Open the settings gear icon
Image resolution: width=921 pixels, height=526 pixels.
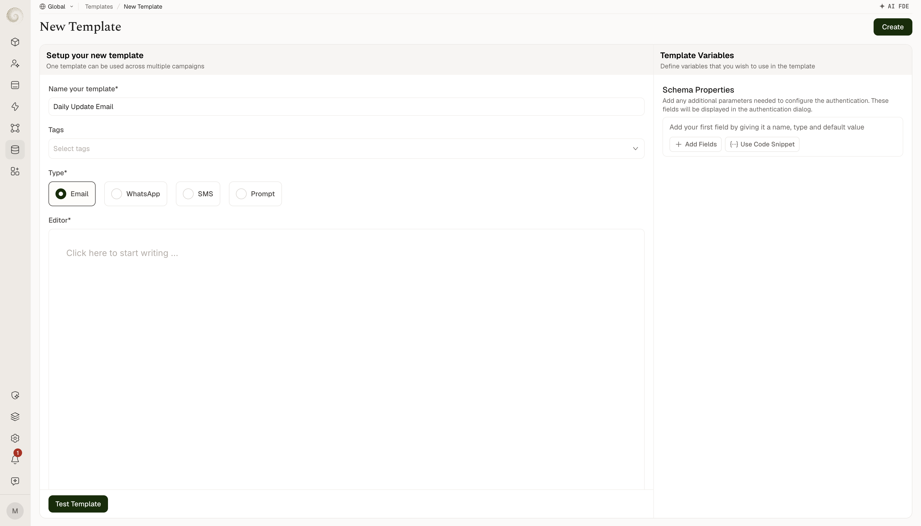15,438
